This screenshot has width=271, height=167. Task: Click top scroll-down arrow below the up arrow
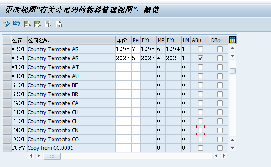pyautogui.click(x=232, y=56)
